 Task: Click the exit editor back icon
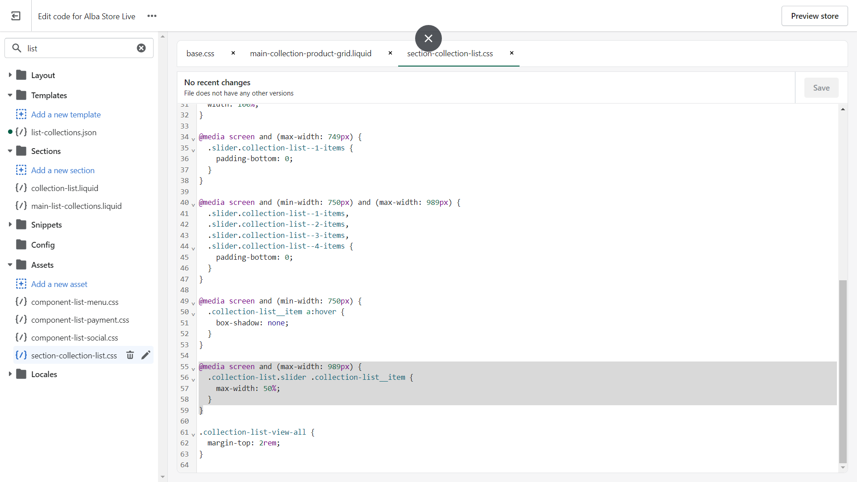click(16, 16)
